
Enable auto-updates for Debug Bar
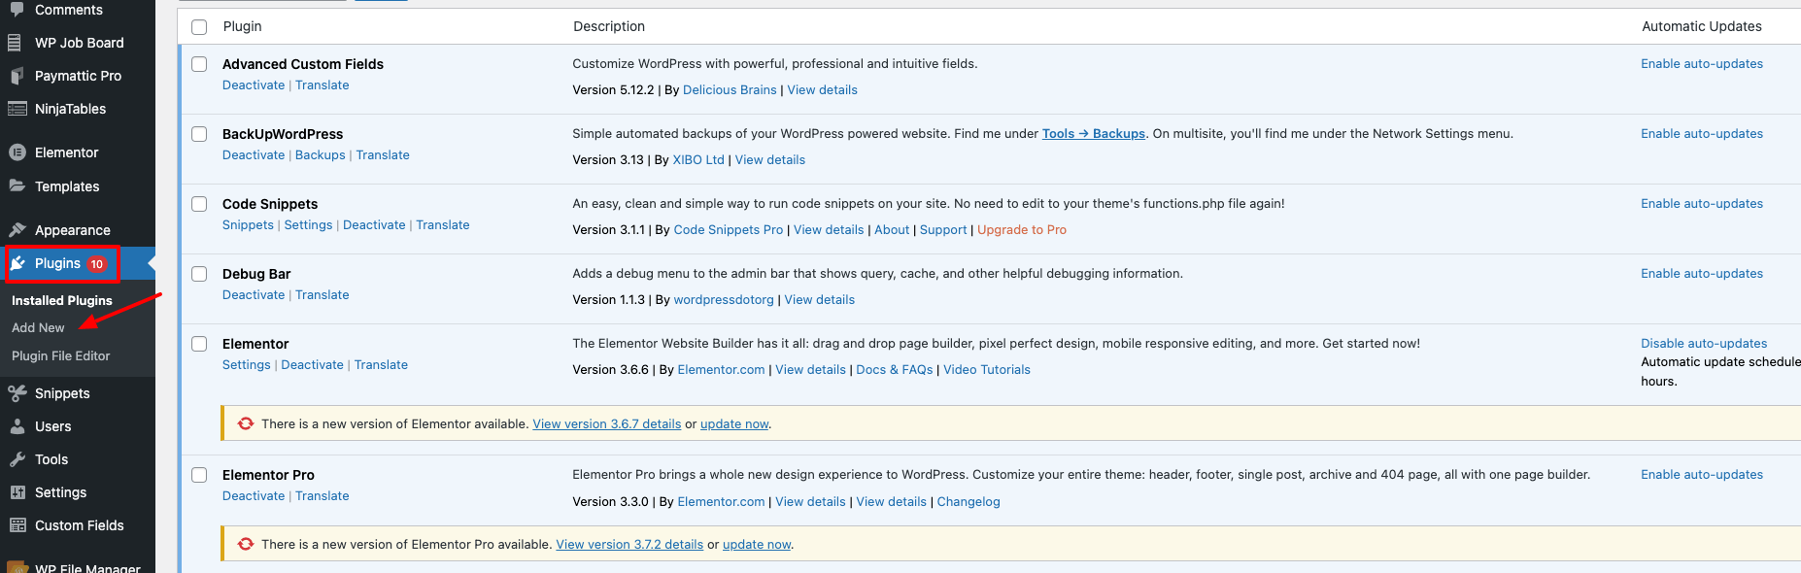(x=1702, y=274)
